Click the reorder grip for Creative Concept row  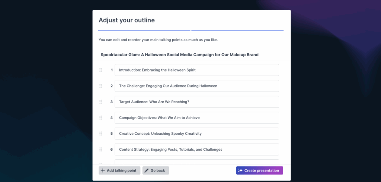pyautogui.click(x=101, y=134)
